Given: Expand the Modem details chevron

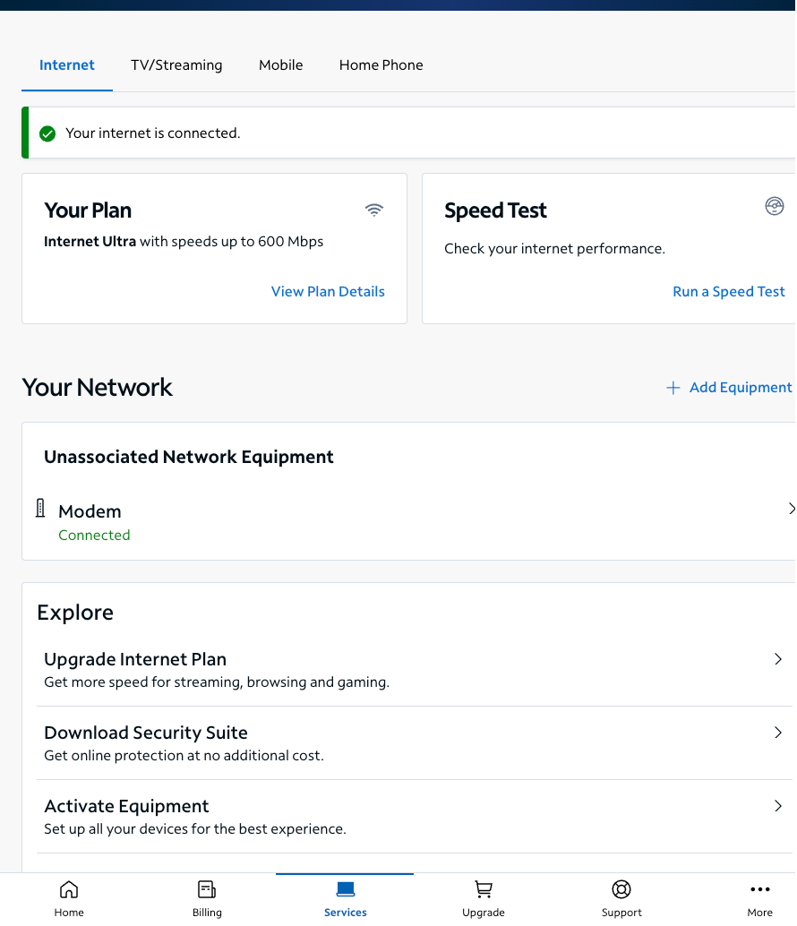Looking at the screenshot, I should click(792, 509).
